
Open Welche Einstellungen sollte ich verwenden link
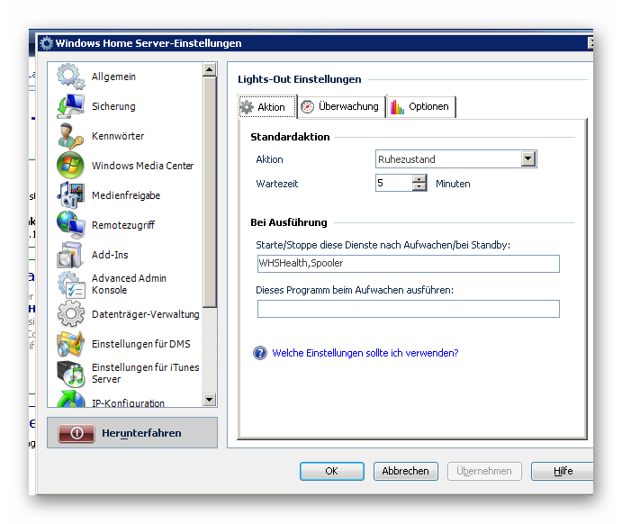tap(365, 353)
